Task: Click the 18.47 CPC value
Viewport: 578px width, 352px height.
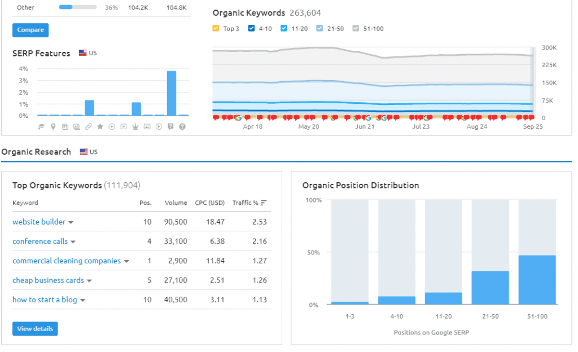Action: coord(215,222)
